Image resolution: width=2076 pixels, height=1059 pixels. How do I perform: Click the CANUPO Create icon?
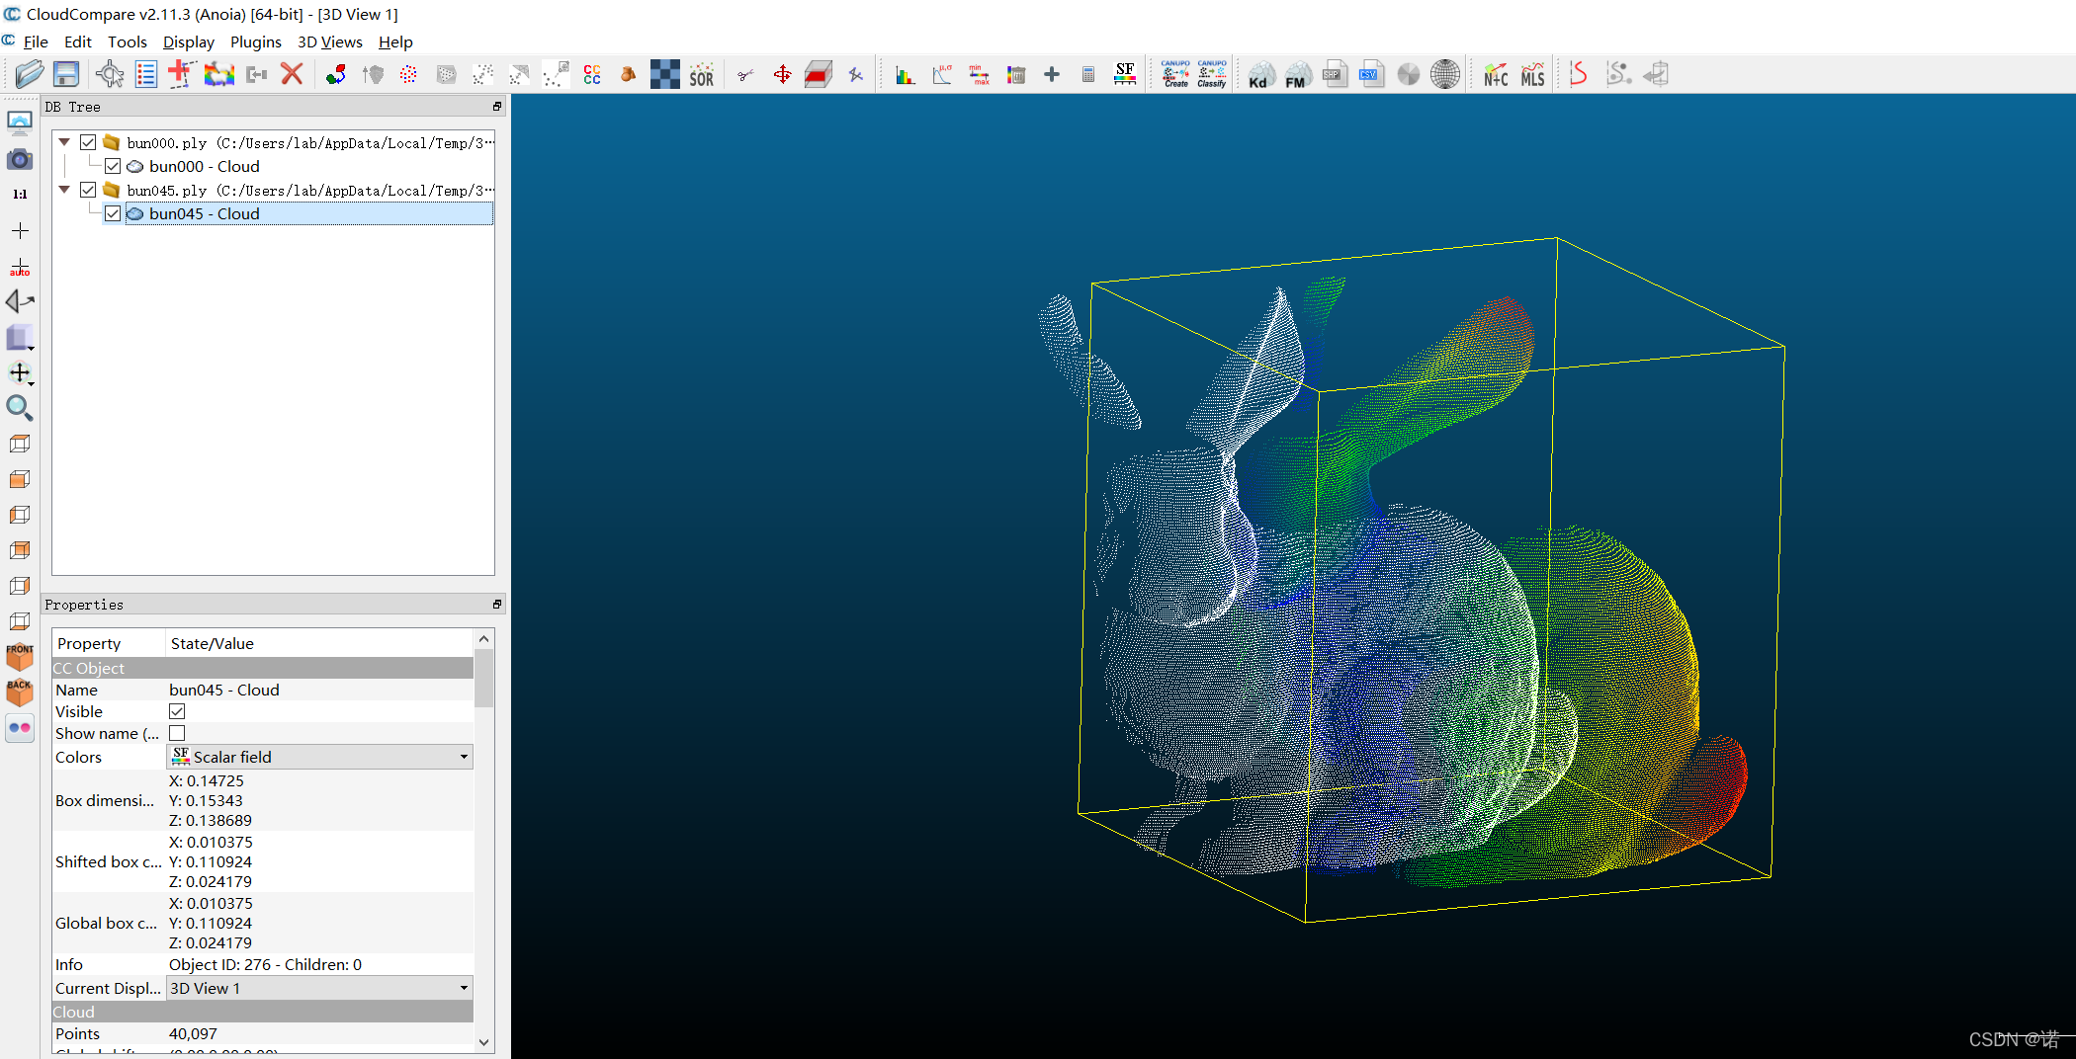(1175, 74)
